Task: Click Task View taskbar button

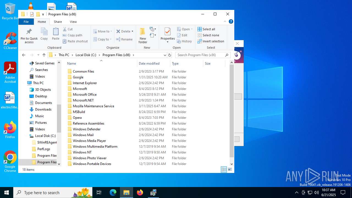Action: coord(99,193)
